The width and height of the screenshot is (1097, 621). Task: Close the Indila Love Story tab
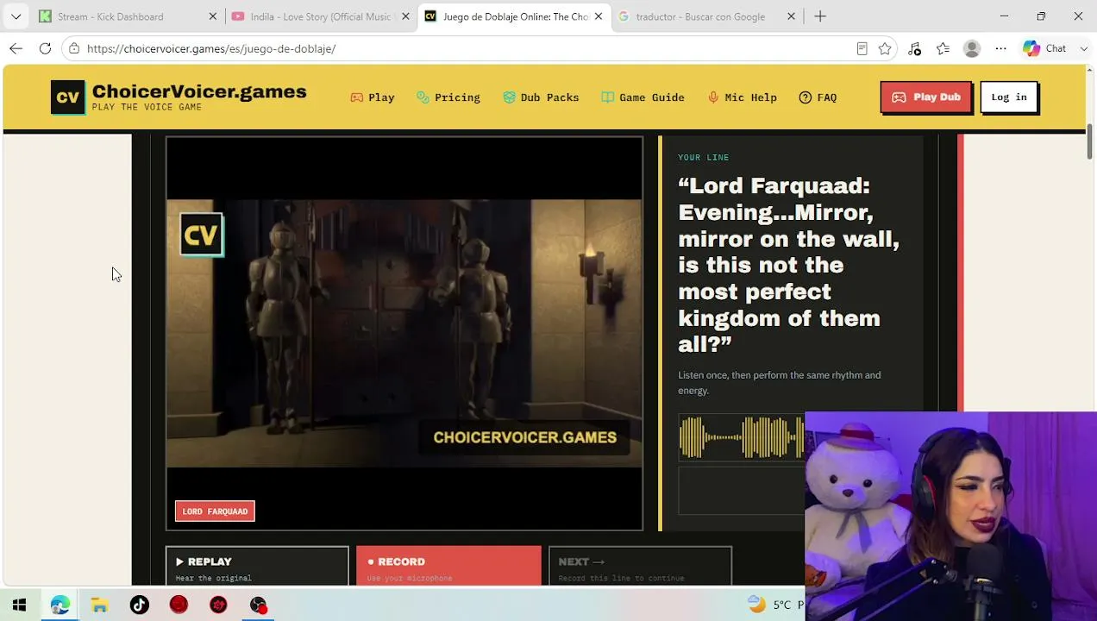click(x=404, y=16)
